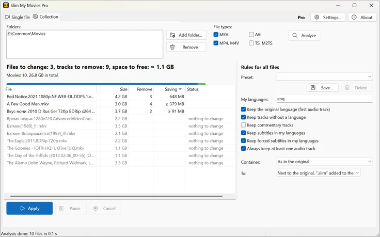The image size is (380, 237).
Task: Click the play icon on Collection tab
Action: (36, 16)
